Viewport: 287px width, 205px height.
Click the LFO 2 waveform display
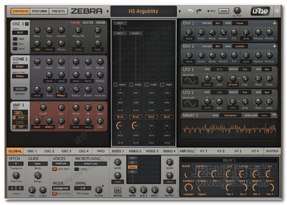190,104
